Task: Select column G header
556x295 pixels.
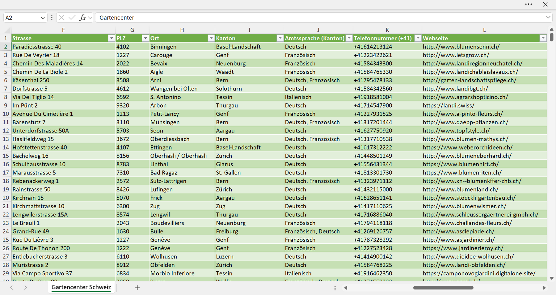Action: point(132,30)
